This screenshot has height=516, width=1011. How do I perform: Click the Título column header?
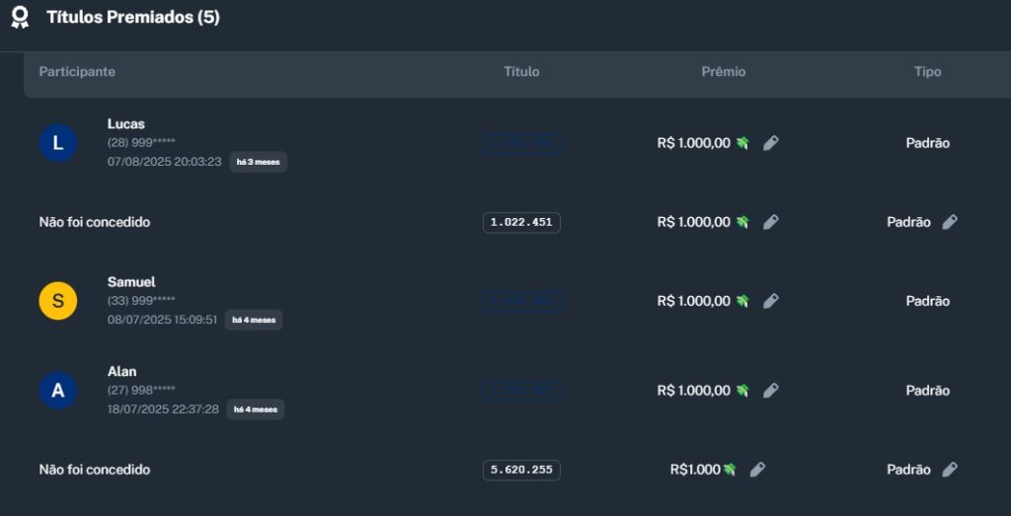pos(521,72)
